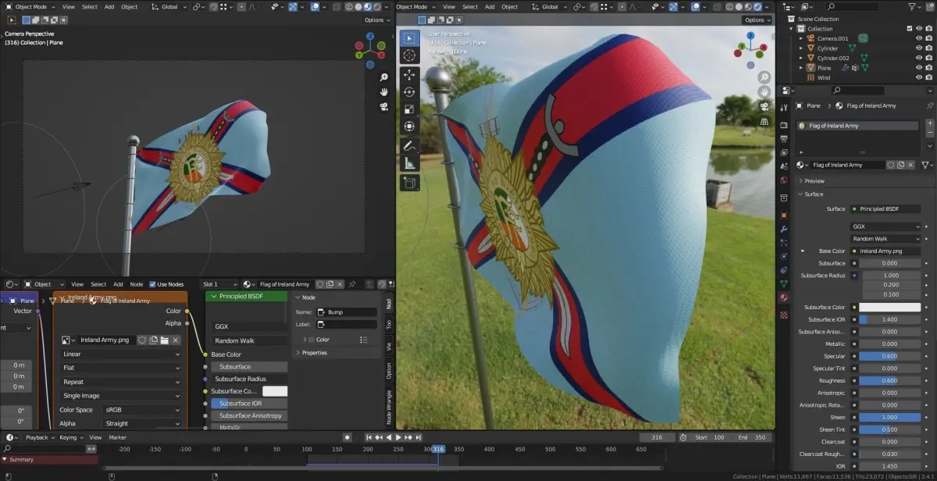Image resolution: width=937 pixels, height=481 pixels.
Task: Open Node menu in node editor header
Action: point(137,284)
